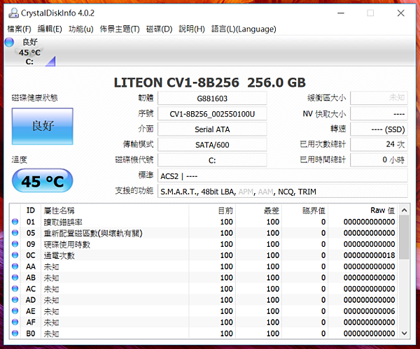Open the 語言(L)(Language) menu
The image size is (420, 349).
[244, 29]
